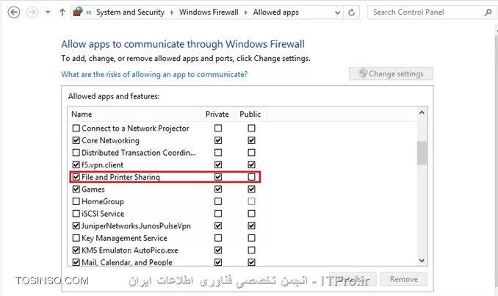Screen dimensions: 498x296
Task: Open System and Security breadcrumb
Action: pyautogui.click(x=130, y=12)
